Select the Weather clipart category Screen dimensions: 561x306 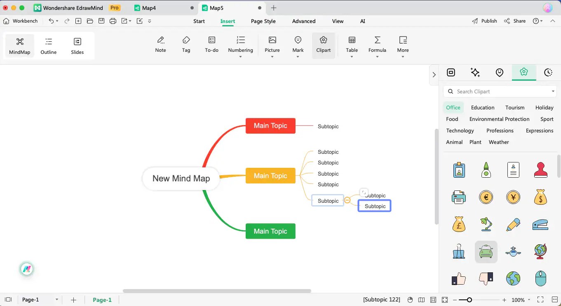(499, 142)
